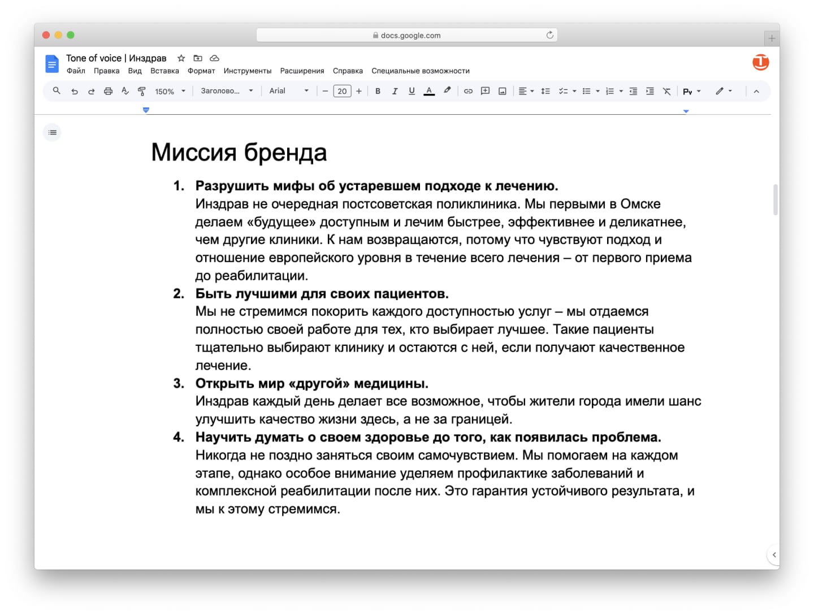Open the text alignment dropdown
This screenshot has width=814, height=616.
[x=526, y=91]
